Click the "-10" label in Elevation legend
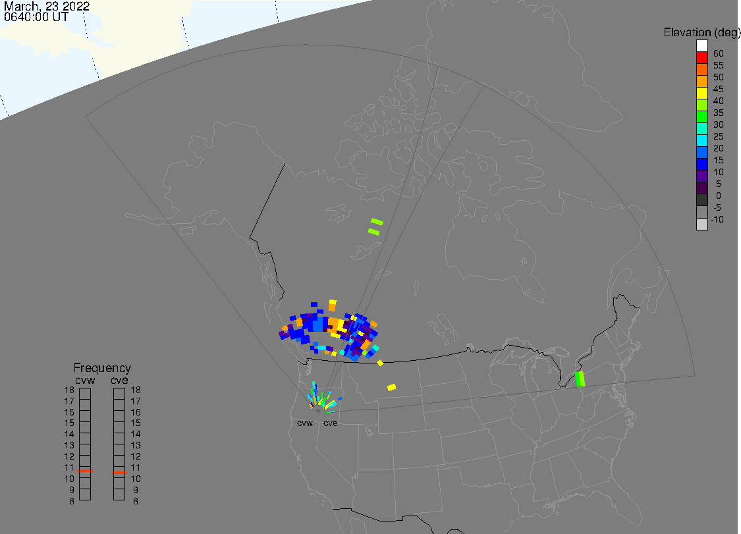This screenshot has height=534, width=741. coord(718,219)
